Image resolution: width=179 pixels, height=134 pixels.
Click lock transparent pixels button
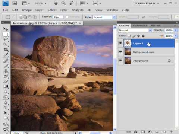point(129,36)
